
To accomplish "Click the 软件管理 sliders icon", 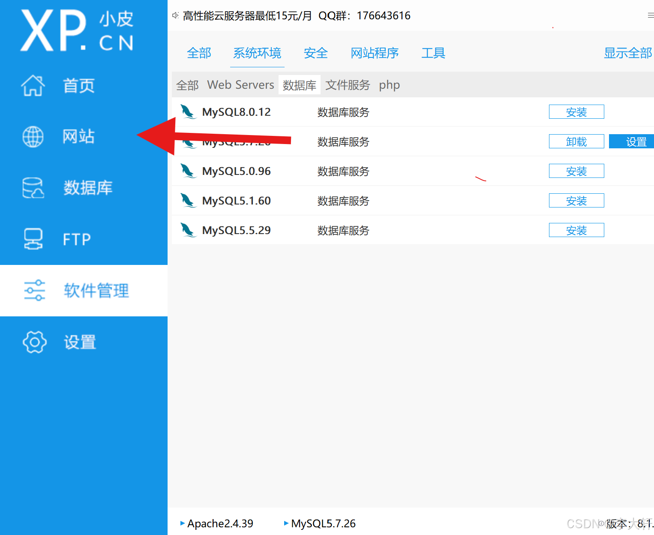I will click(x=34, y=290).
